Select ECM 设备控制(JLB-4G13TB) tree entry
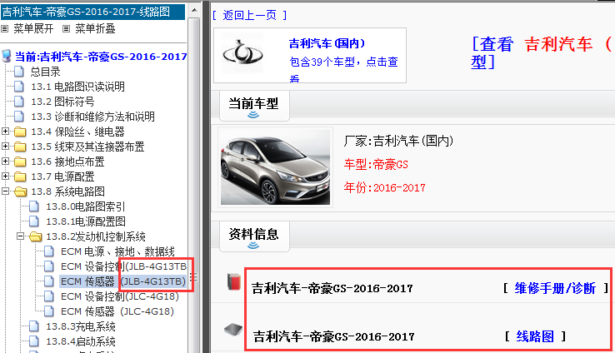 click(123, 266)
